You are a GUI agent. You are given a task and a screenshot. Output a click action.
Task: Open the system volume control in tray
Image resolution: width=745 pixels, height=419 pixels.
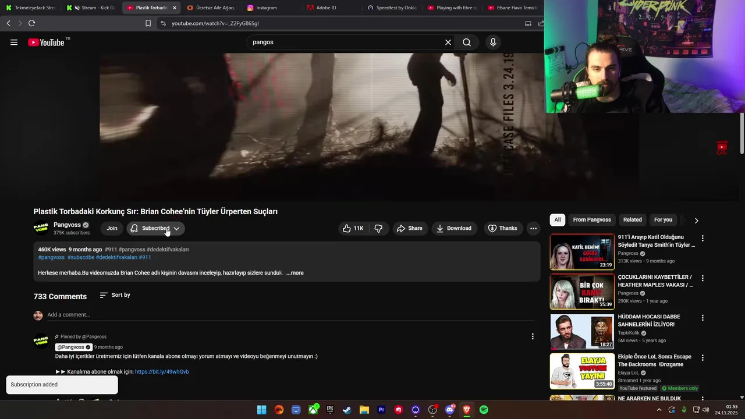[705, 410]
